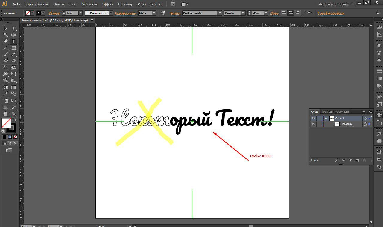The height and width of the screenshot is (227, 383).
Task: Select the Paintbrush tool
Action: pos(5,55)
